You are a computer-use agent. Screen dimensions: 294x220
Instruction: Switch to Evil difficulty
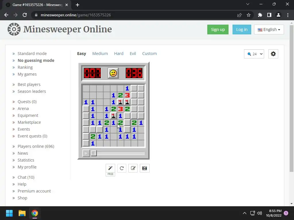[x=133, y=54]
